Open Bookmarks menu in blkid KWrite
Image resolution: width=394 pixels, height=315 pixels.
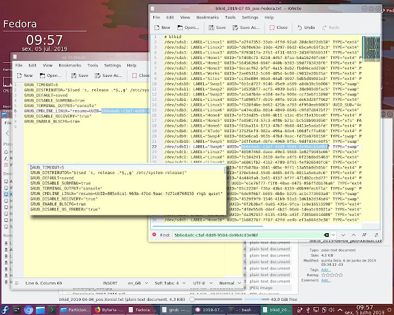[207, 17]
